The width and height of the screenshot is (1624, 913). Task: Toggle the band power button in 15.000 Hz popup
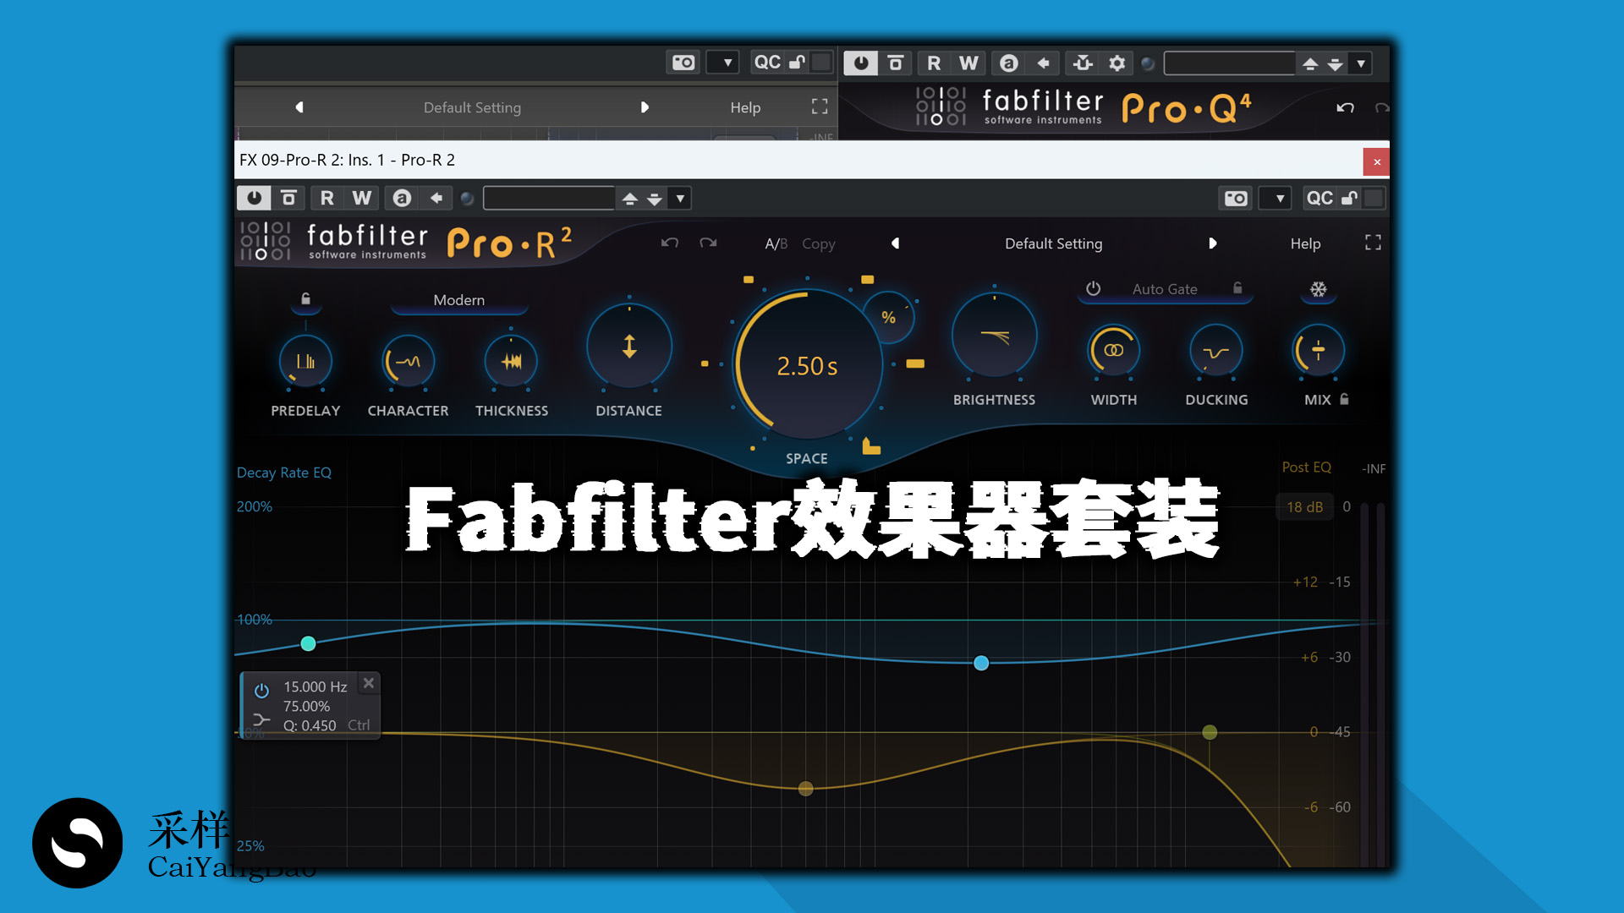[x=262, y=690]
